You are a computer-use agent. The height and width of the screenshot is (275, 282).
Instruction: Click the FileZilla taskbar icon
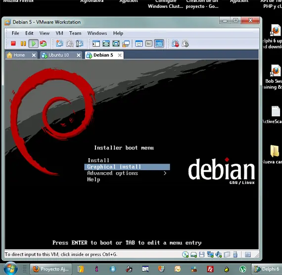[x=210, y=269]
